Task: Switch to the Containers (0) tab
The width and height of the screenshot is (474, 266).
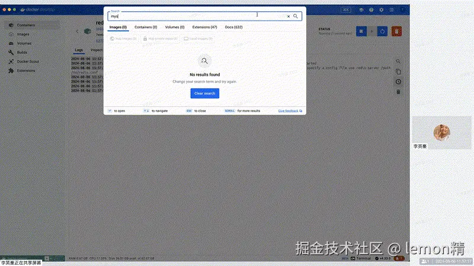Action: 146,27
